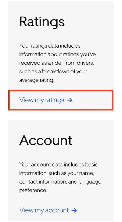Viewport: 122px width, 222px height.
Task: Open the View my account link
Action: pyautogui.click(x=48, y=210)
